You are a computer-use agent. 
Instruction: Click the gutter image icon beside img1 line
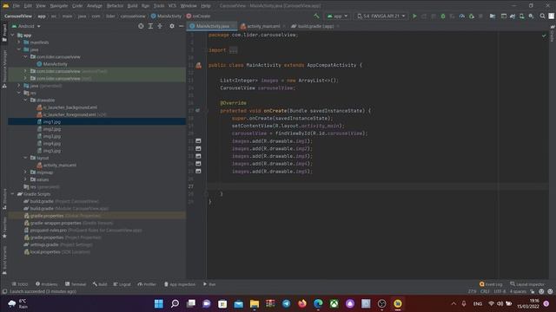coord(198,140)
